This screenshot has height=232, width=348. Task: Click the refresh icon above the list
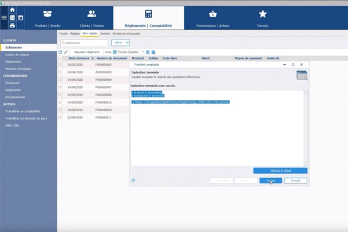tap(61, 52)
